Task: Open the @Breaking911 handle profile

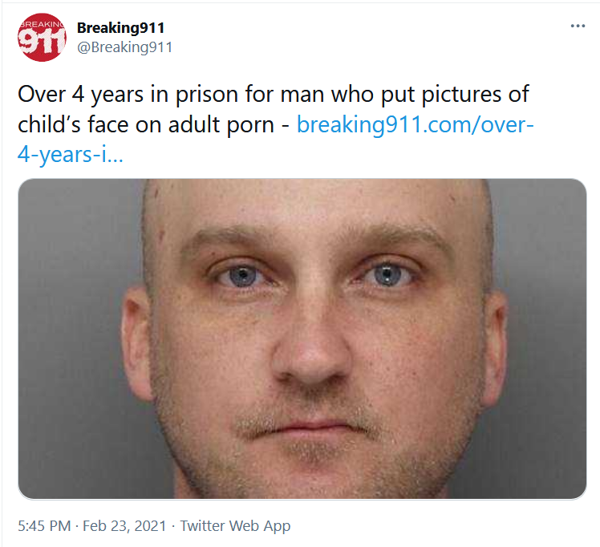Action: tap(125, 47)
